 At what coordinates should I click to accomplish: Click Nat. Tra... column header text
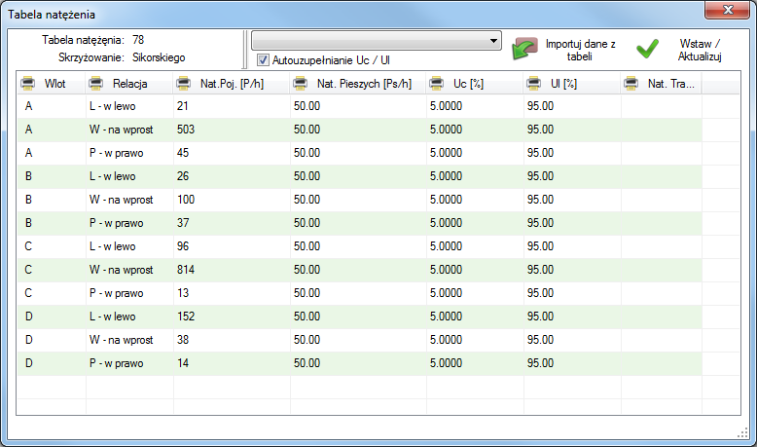pos(671,84)
